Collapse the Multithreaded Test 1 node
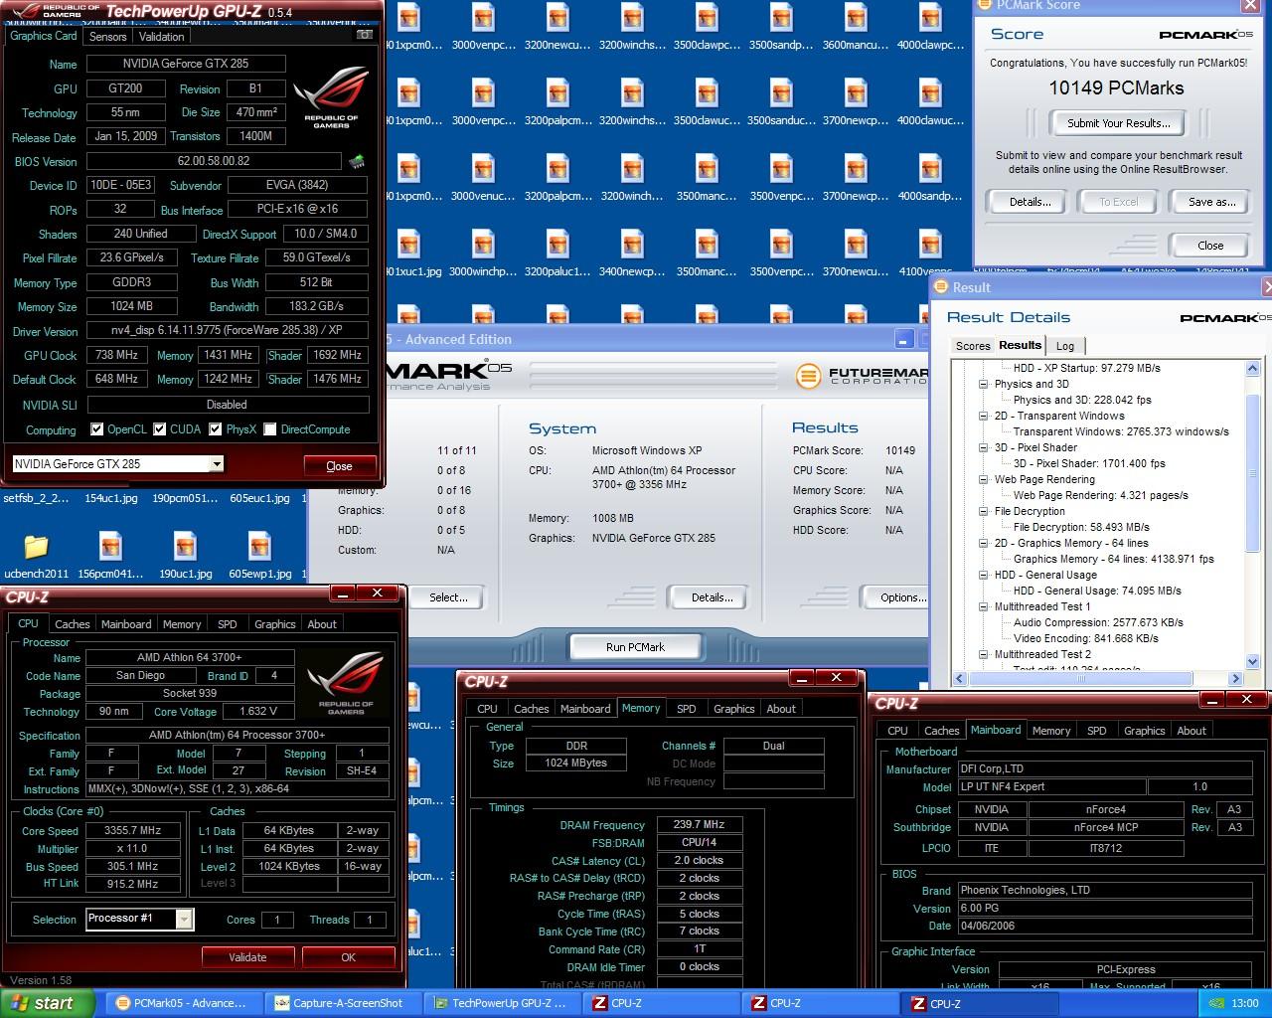 (984, 606)
